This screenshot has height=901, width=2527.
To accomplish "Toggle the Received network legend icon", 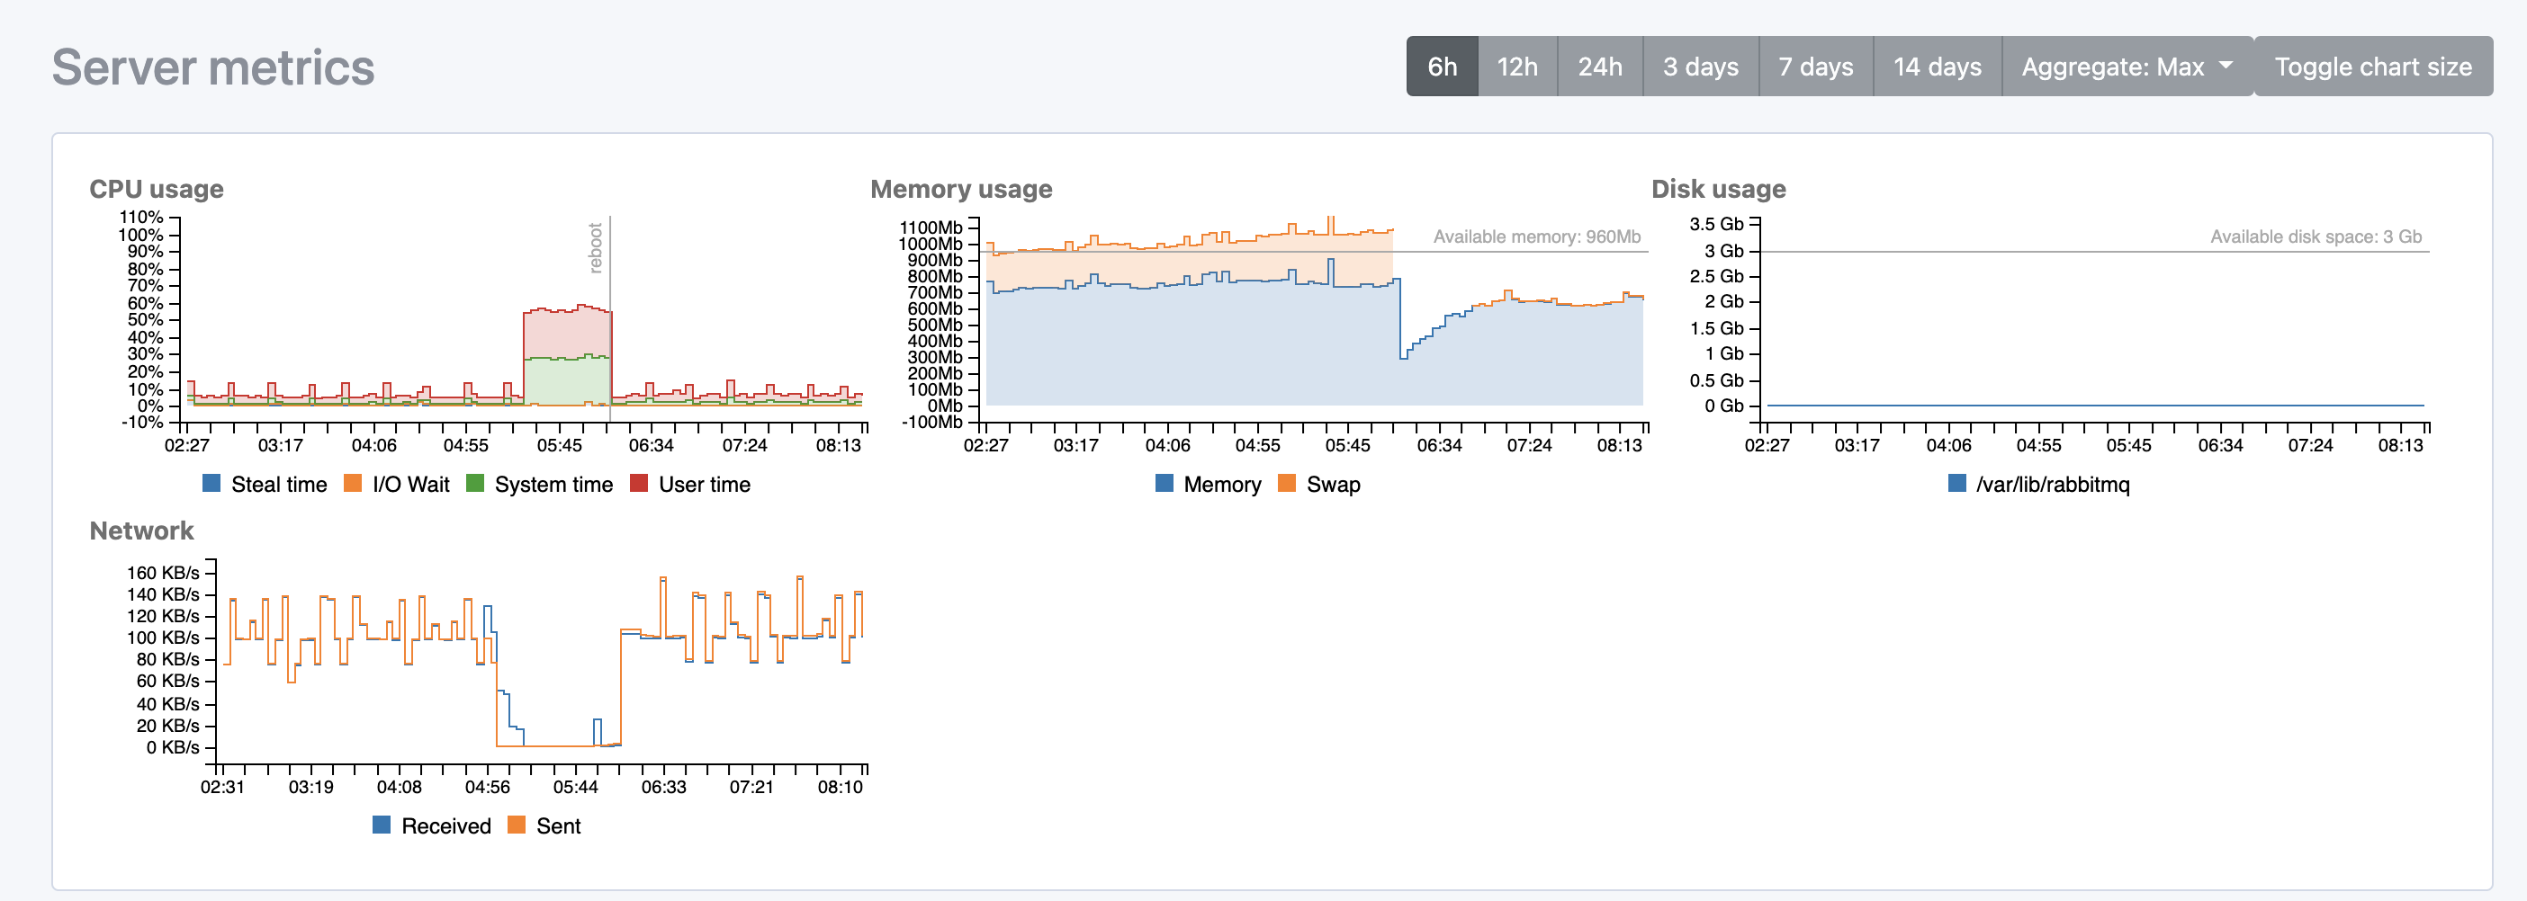I will [x=382, y=825].
